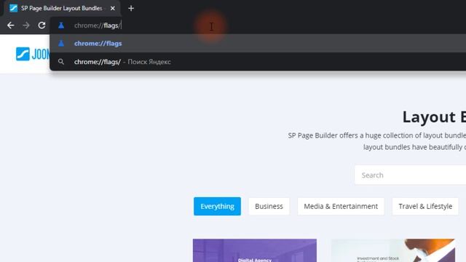Image resolution: width=466 pixels, height=262 pixels.
Task: Select the Media & Entertainment filter
Action: click(x=341, y=206)
